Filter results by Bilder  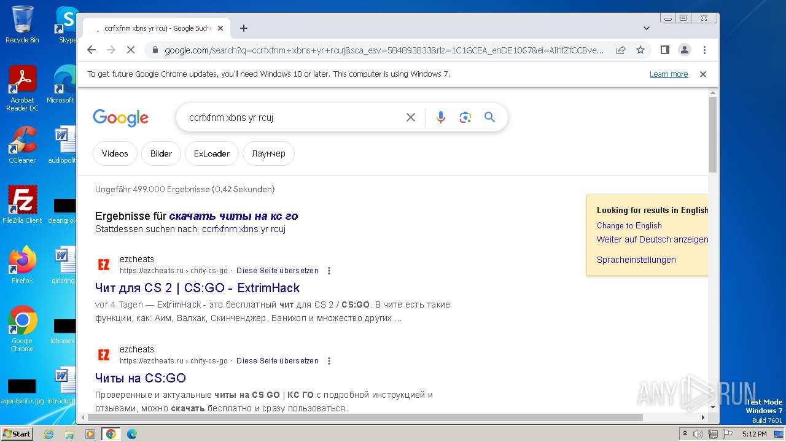(161, 153)
